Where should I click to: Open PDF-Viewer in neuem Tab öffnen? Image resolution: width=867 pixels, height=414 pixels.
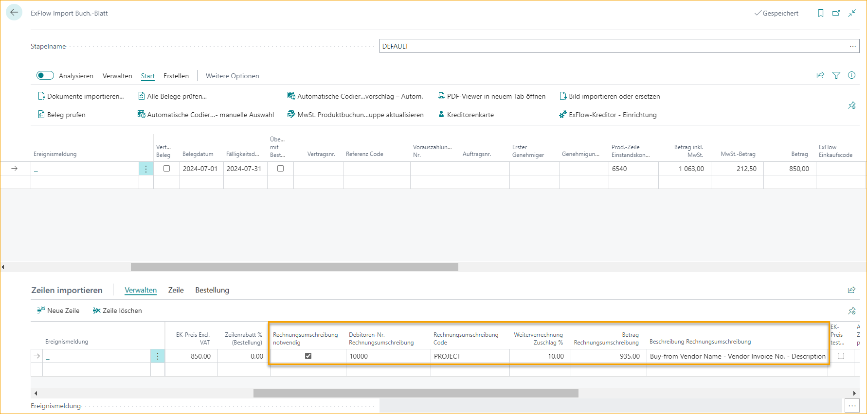pos(491,96)
